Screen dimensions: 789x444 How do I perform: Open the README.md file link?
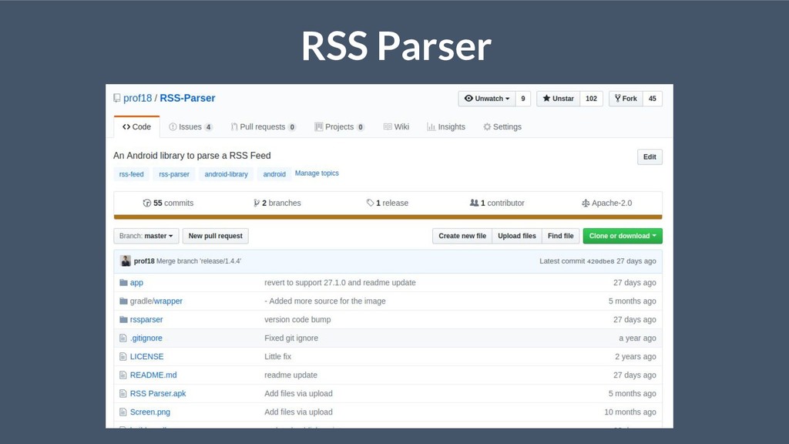tap(153, 375)
